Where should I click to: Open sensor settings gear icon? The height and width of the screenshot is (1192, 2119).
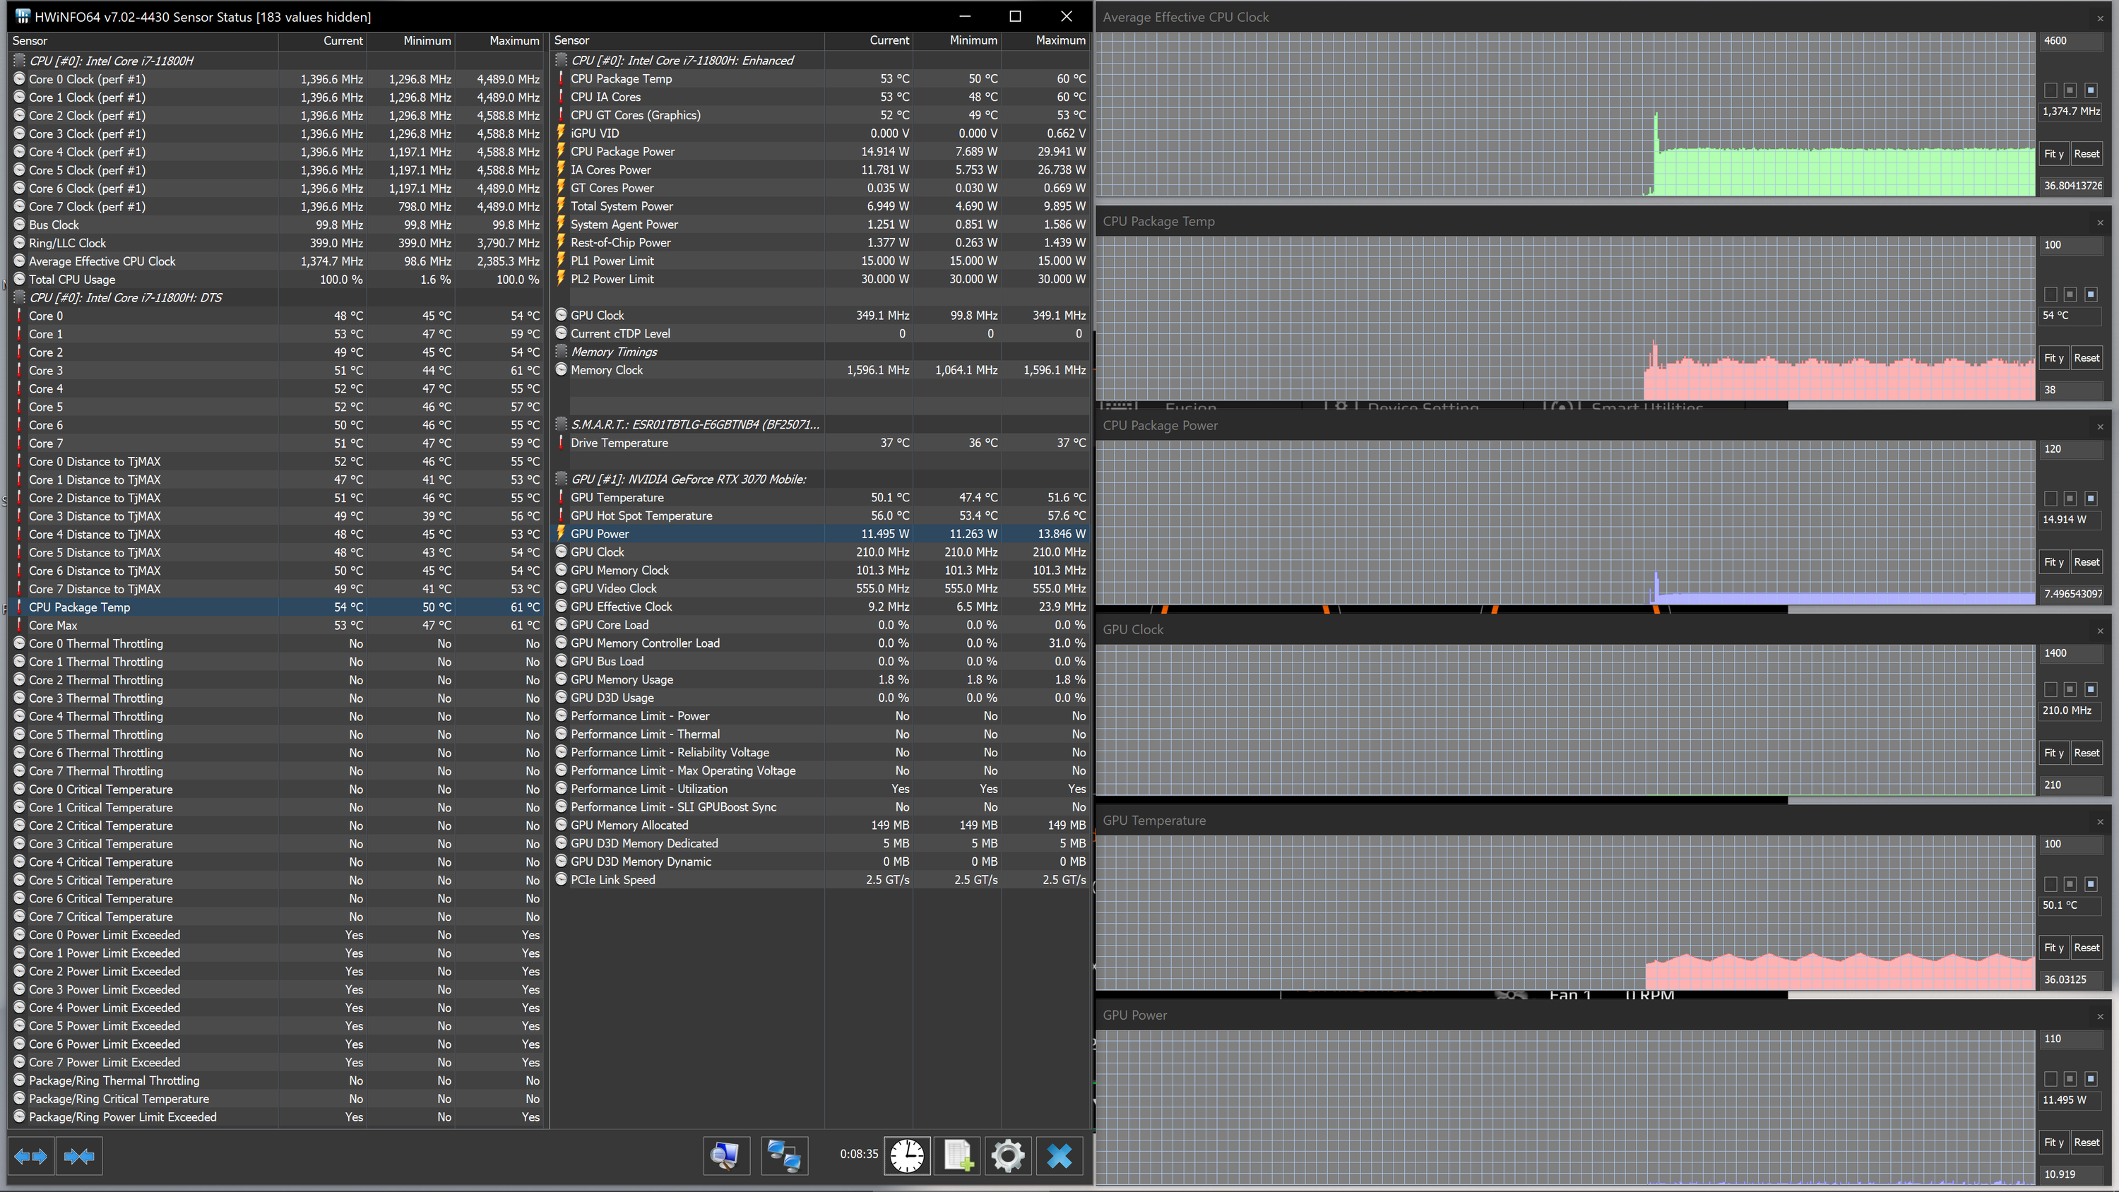point(1008,1156)
